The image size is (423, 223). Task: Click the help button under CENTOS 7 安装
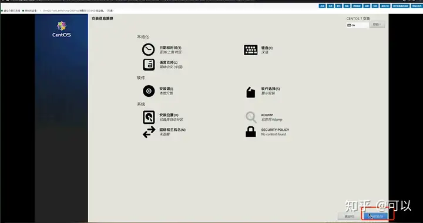[x=377, y=25]
